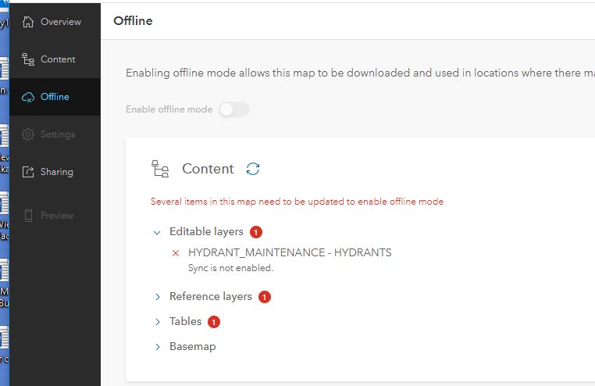This screenshot has width=595, height=386.
Task: Click the Preview phone icon
Action: pos(28,215)
